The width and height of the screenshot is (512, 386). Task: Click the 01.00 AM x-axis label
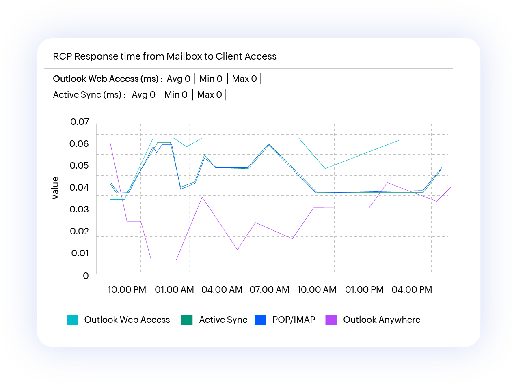coord(175,290)
